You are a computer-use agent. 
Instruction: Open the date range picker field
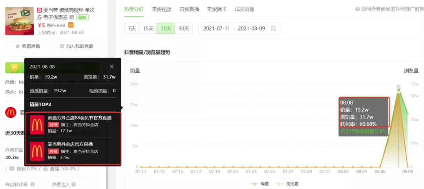239,28
